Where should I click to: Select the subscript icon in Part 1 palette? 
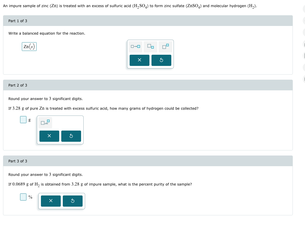[x=150, y=47]
